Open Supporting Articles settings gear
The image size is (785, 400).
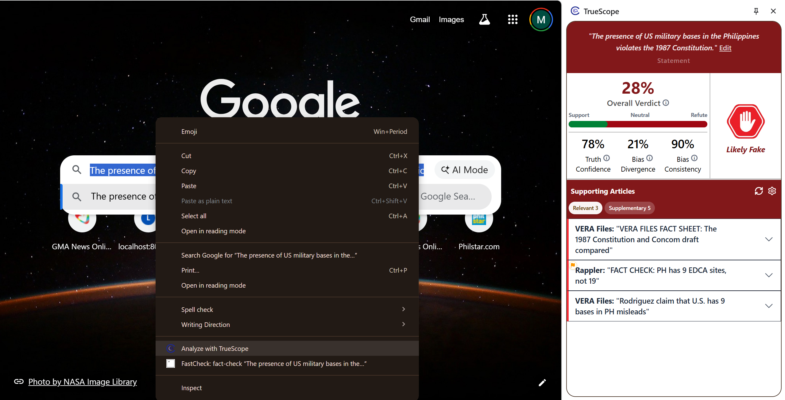(x=772, y=191)
